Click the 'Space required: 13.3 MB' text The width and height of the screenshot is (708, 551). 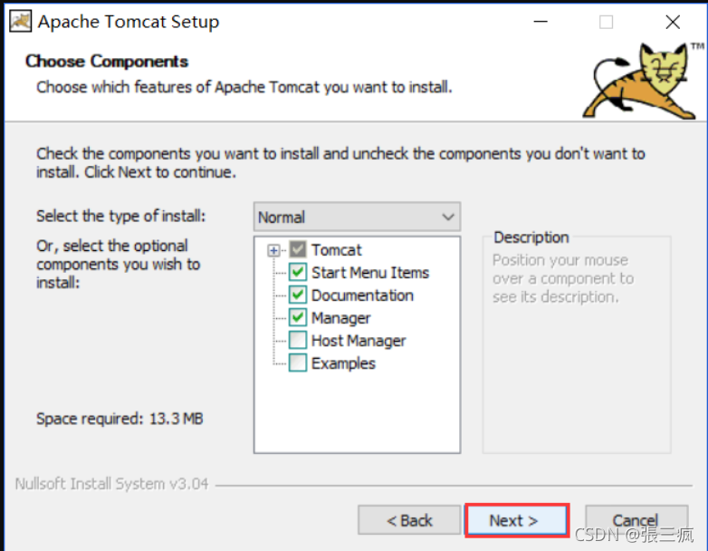[x=120, y=419]
